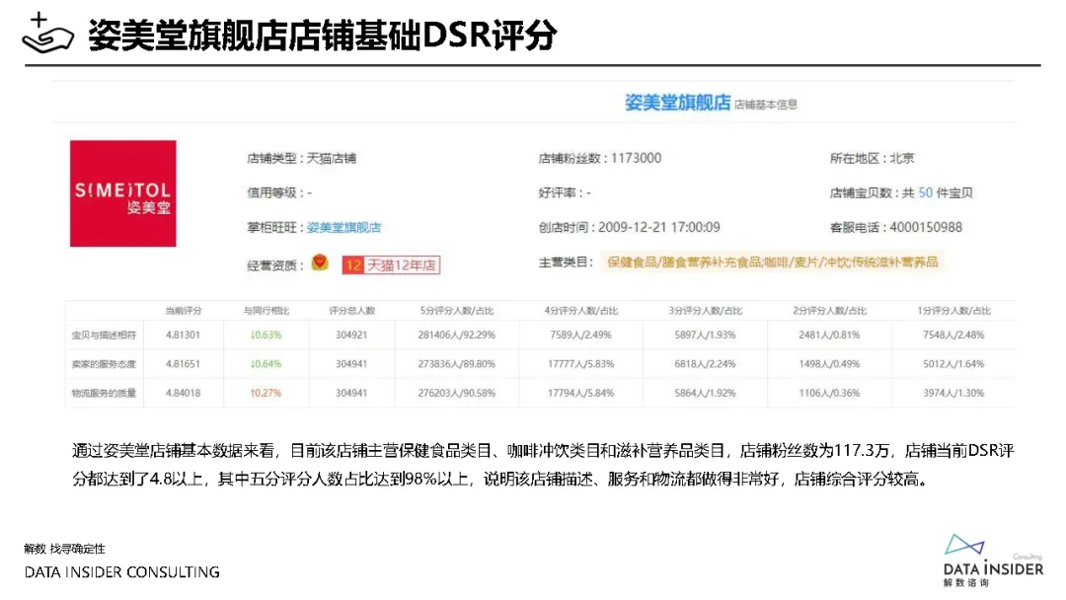Click the 解数 找寻确定性 footer slogan
The image size is (1066, 600).
point(64,549)
